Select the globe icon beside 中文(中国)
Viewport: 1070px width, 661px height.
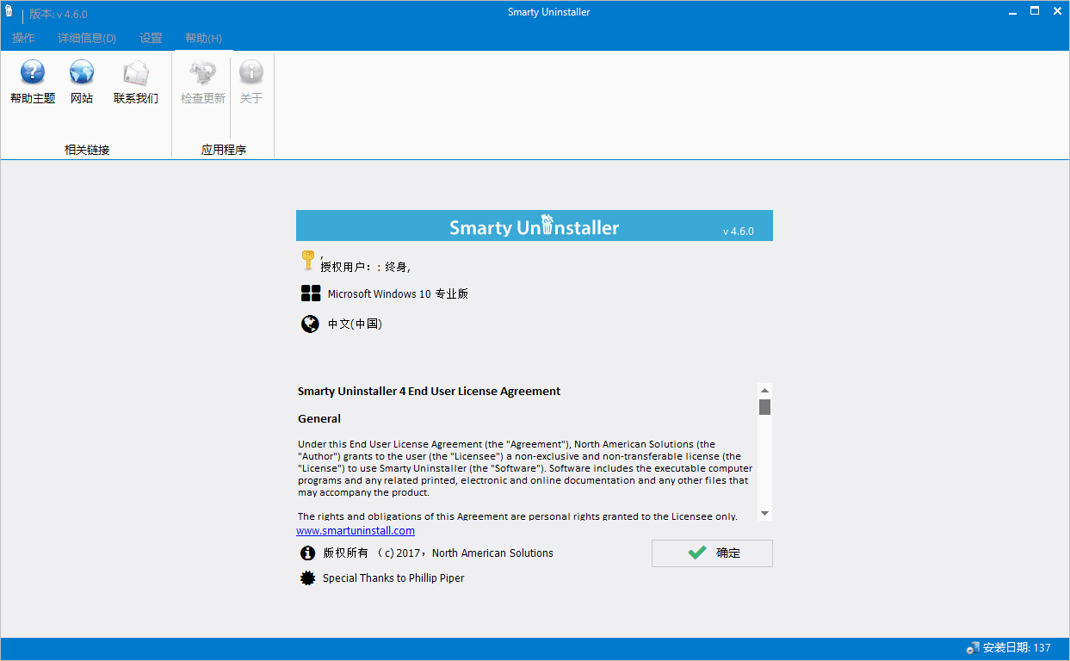point(310,324)
